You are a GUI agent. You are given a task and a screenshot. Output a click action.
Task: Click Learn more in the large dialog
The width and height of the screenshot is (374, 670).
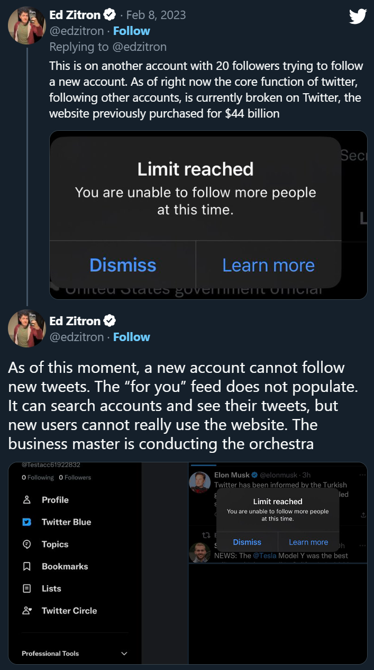pyautogui.click(x=268, y=265)
